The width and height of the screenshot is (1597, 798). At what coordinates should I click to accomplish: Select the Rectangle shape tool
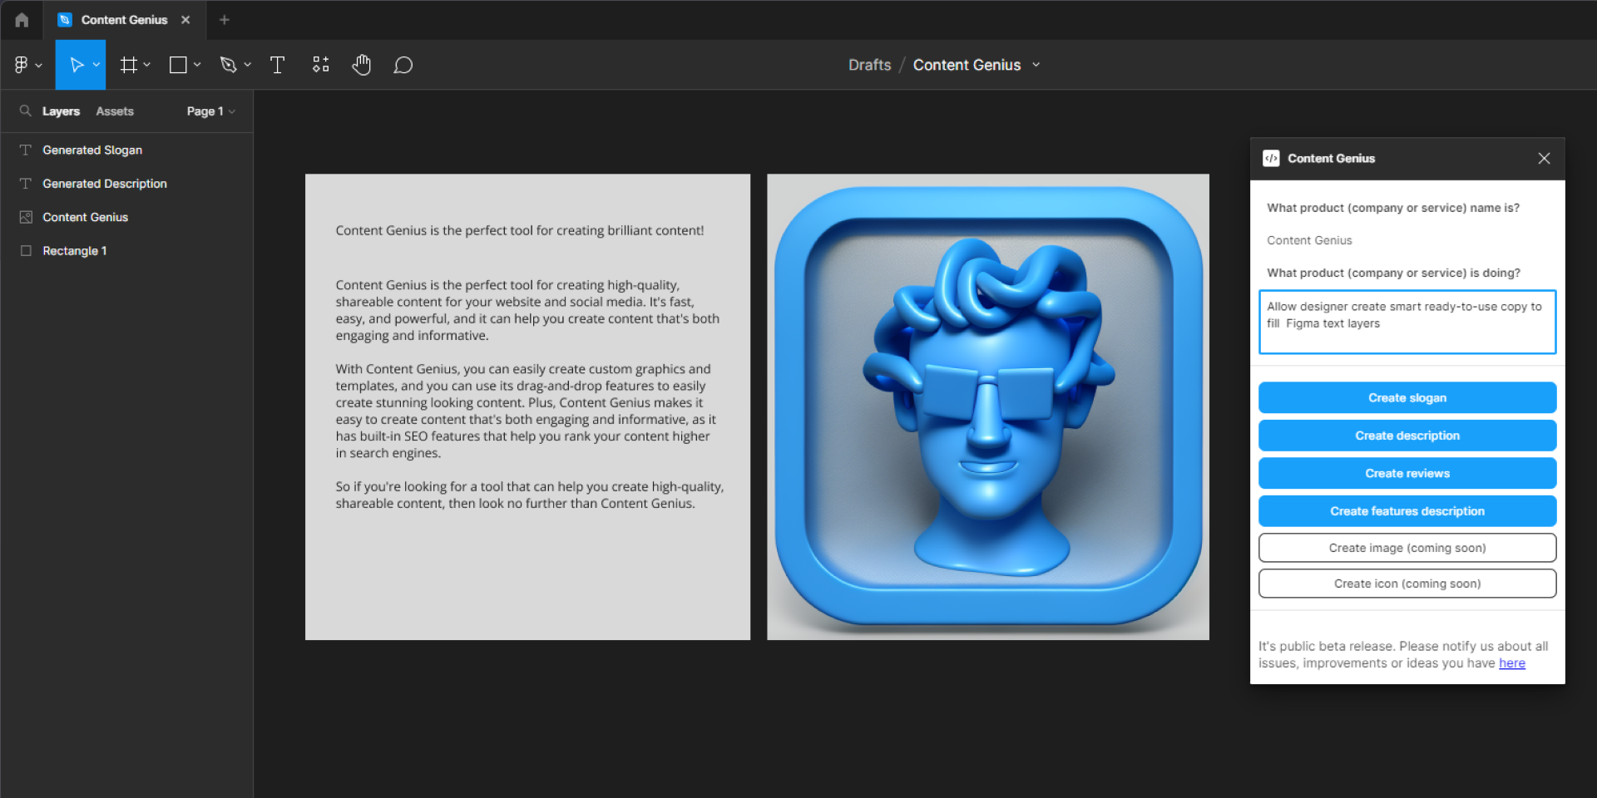(178, 65)
